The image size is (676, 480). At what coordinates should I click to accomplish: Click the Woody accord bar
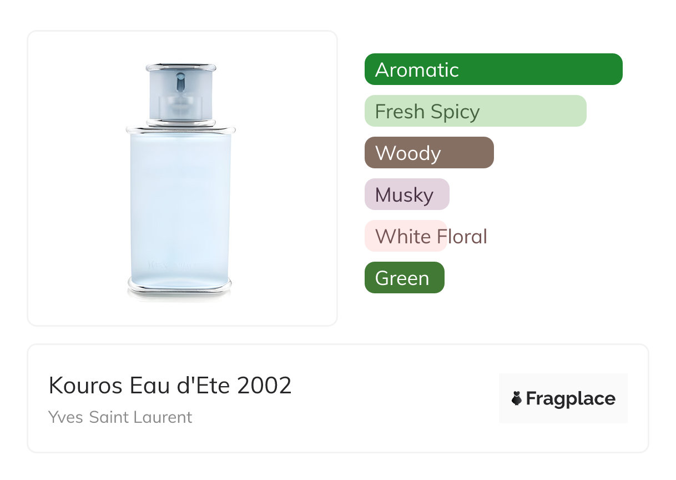429,153
